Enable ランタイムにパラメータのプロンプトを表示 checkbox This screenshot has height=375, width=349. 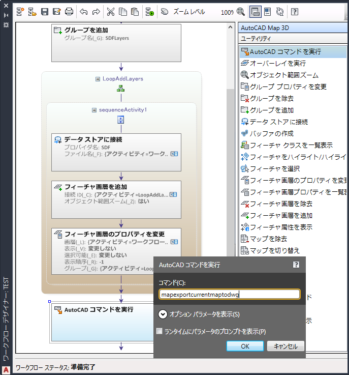pos(159,331)
